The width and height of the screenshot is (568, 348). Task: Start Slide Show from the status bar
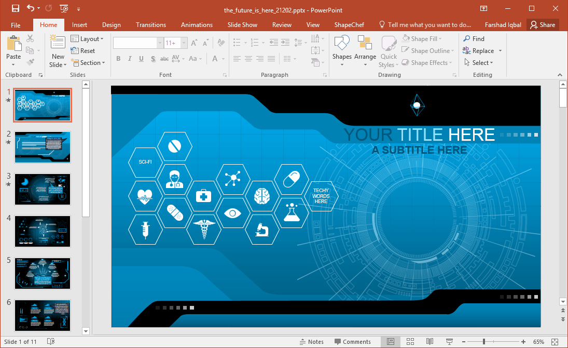(449, 341)
